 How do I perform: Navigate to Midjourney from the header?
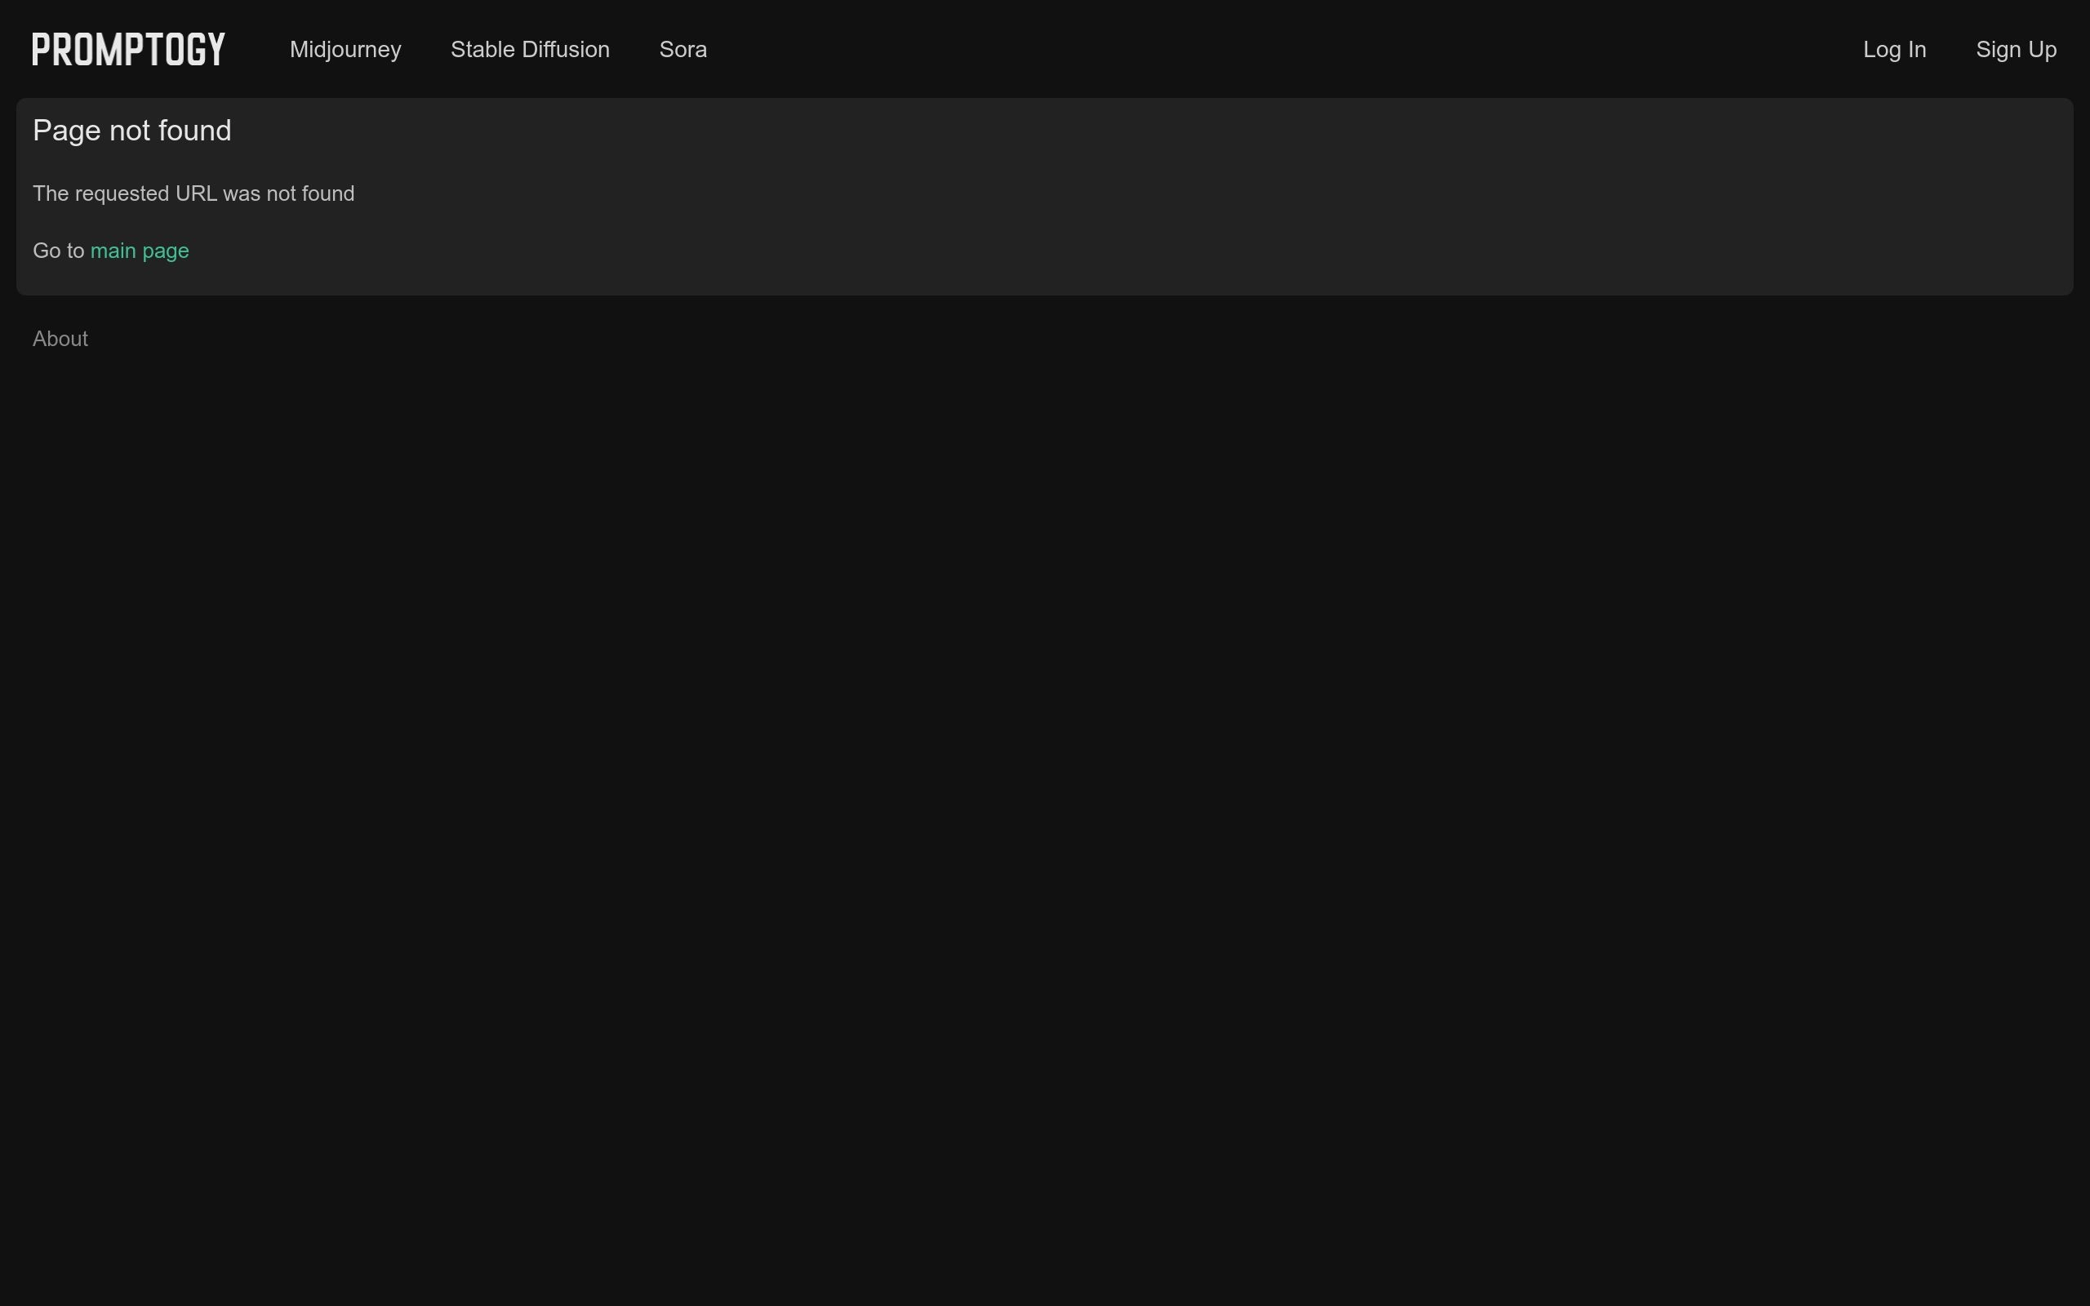(x=345, y=49)
